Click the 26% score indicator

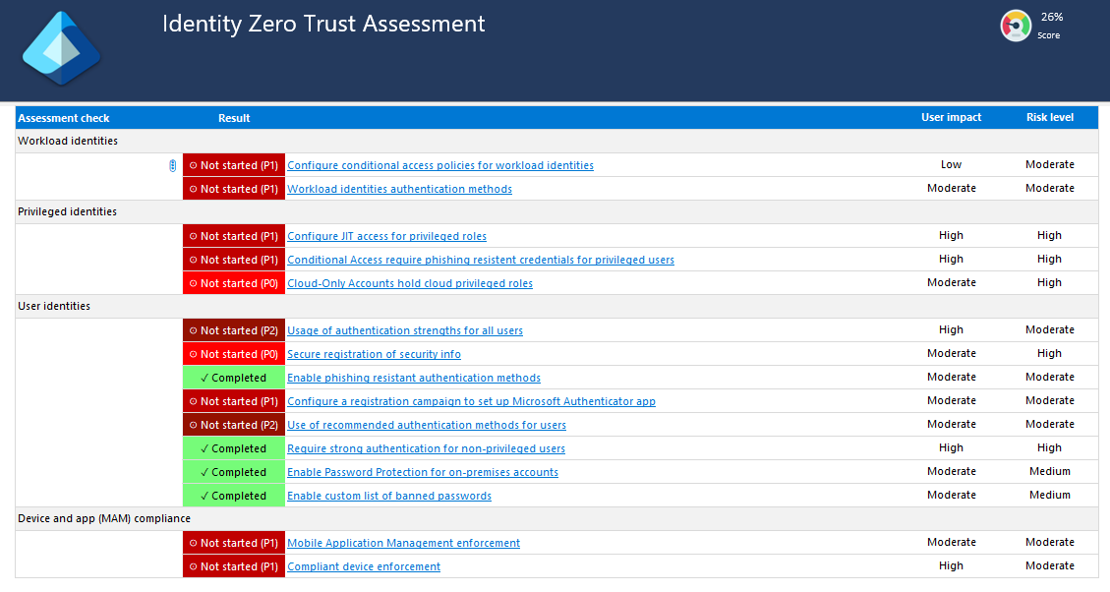point(1052,17)
